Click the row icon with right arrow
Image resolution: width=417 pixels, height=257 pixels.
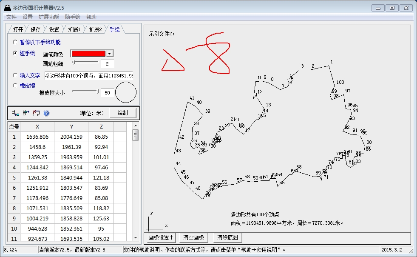click(26, 113)
